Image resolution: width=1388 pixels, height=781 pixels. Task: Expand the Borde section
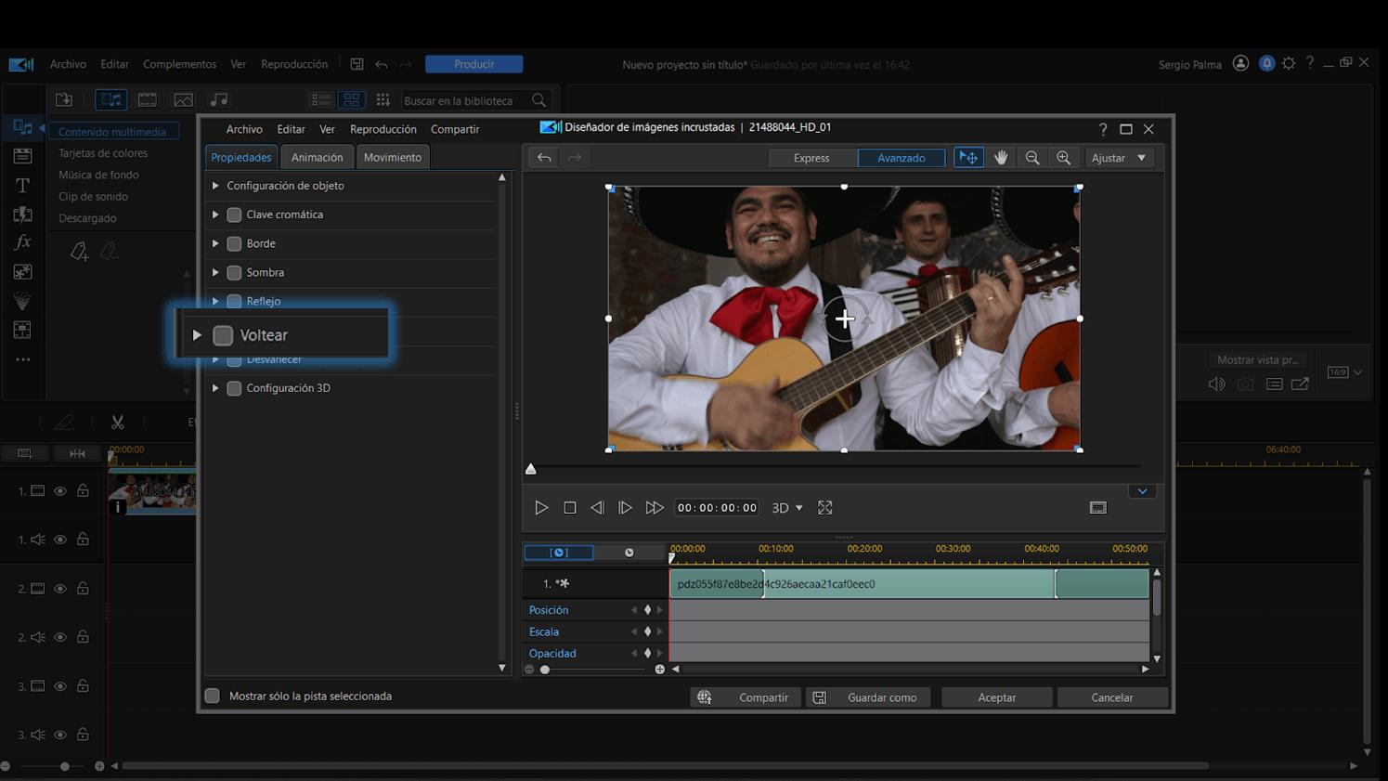click(215, 243)
